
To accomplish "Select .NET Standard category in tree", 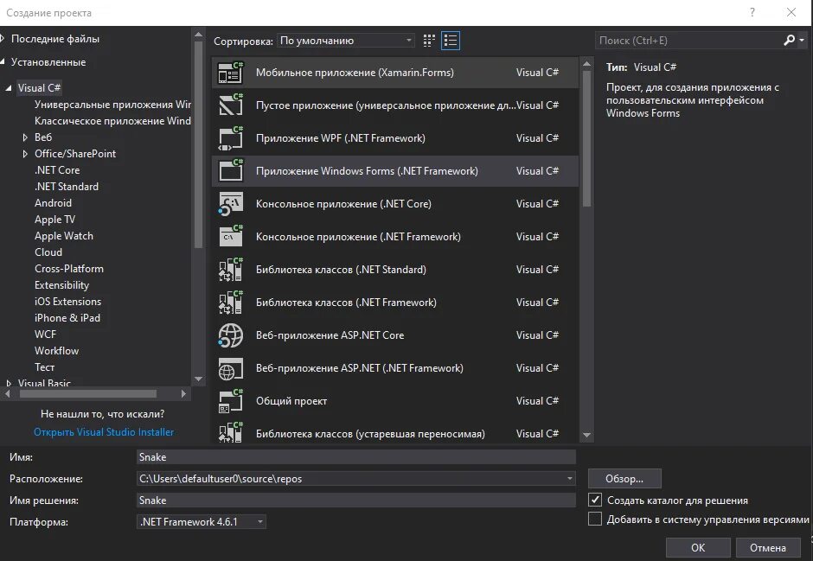I will pos(67,187).
